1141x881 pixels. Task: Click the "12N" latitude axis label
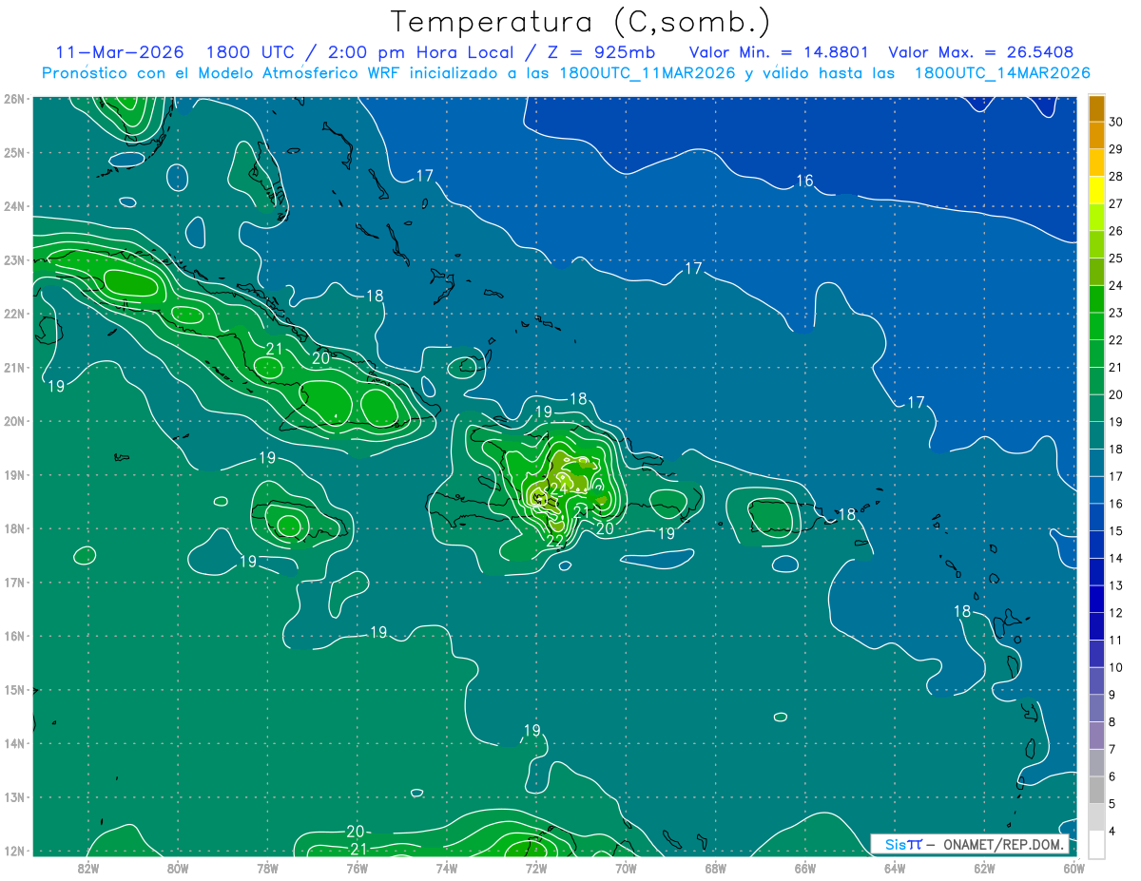[x=13, y=851]
